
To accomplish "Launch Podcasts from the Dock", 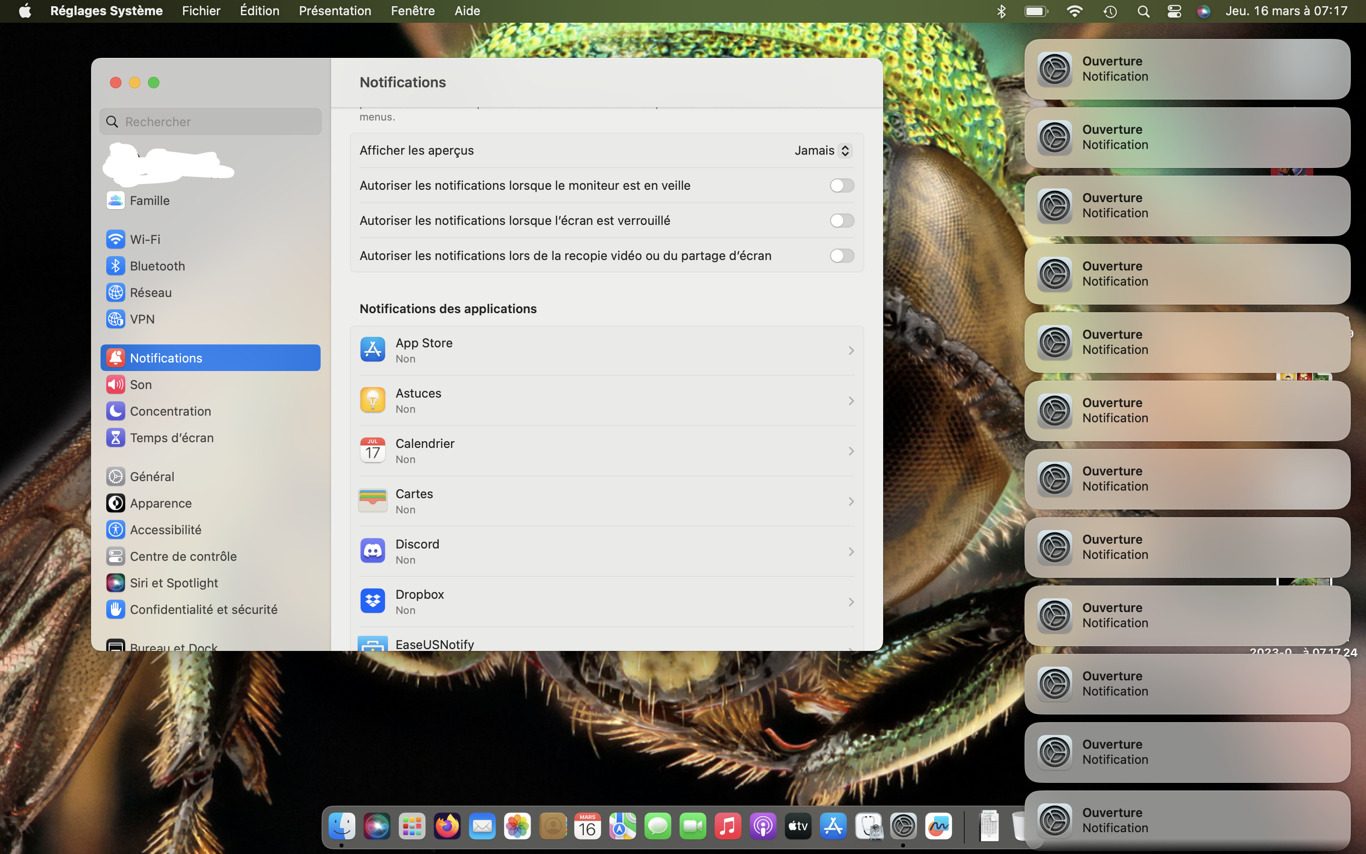I will click(762, 826).
